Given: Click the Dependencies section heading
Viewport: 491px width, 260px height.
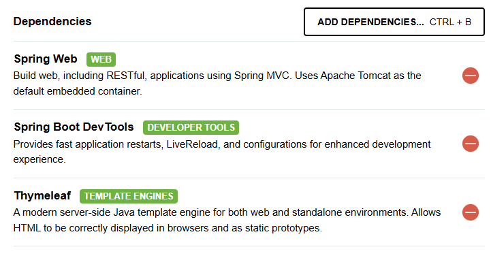Looking at the screenshot, I should pos(52,22).
